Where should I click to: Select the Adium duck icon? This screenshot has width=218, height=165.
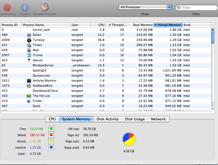29,60
